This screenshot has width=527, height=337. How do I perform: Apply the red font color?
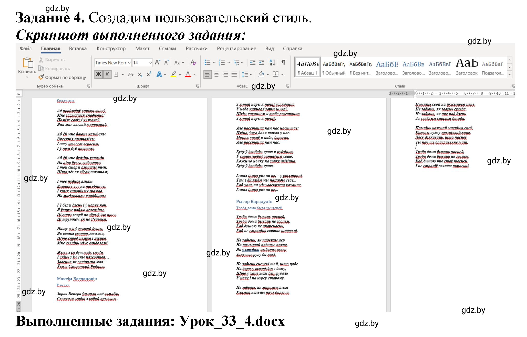pyautogui.click(x=188, y=74)
